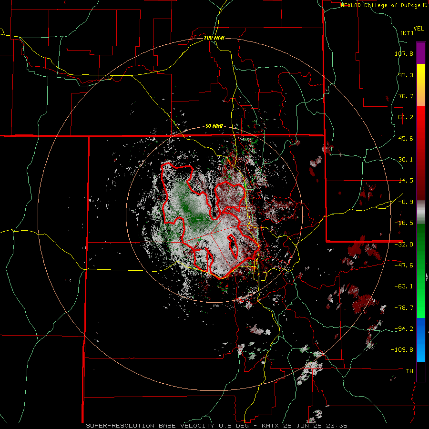Click the 92.3 velocity scale value

click(406, 75)
